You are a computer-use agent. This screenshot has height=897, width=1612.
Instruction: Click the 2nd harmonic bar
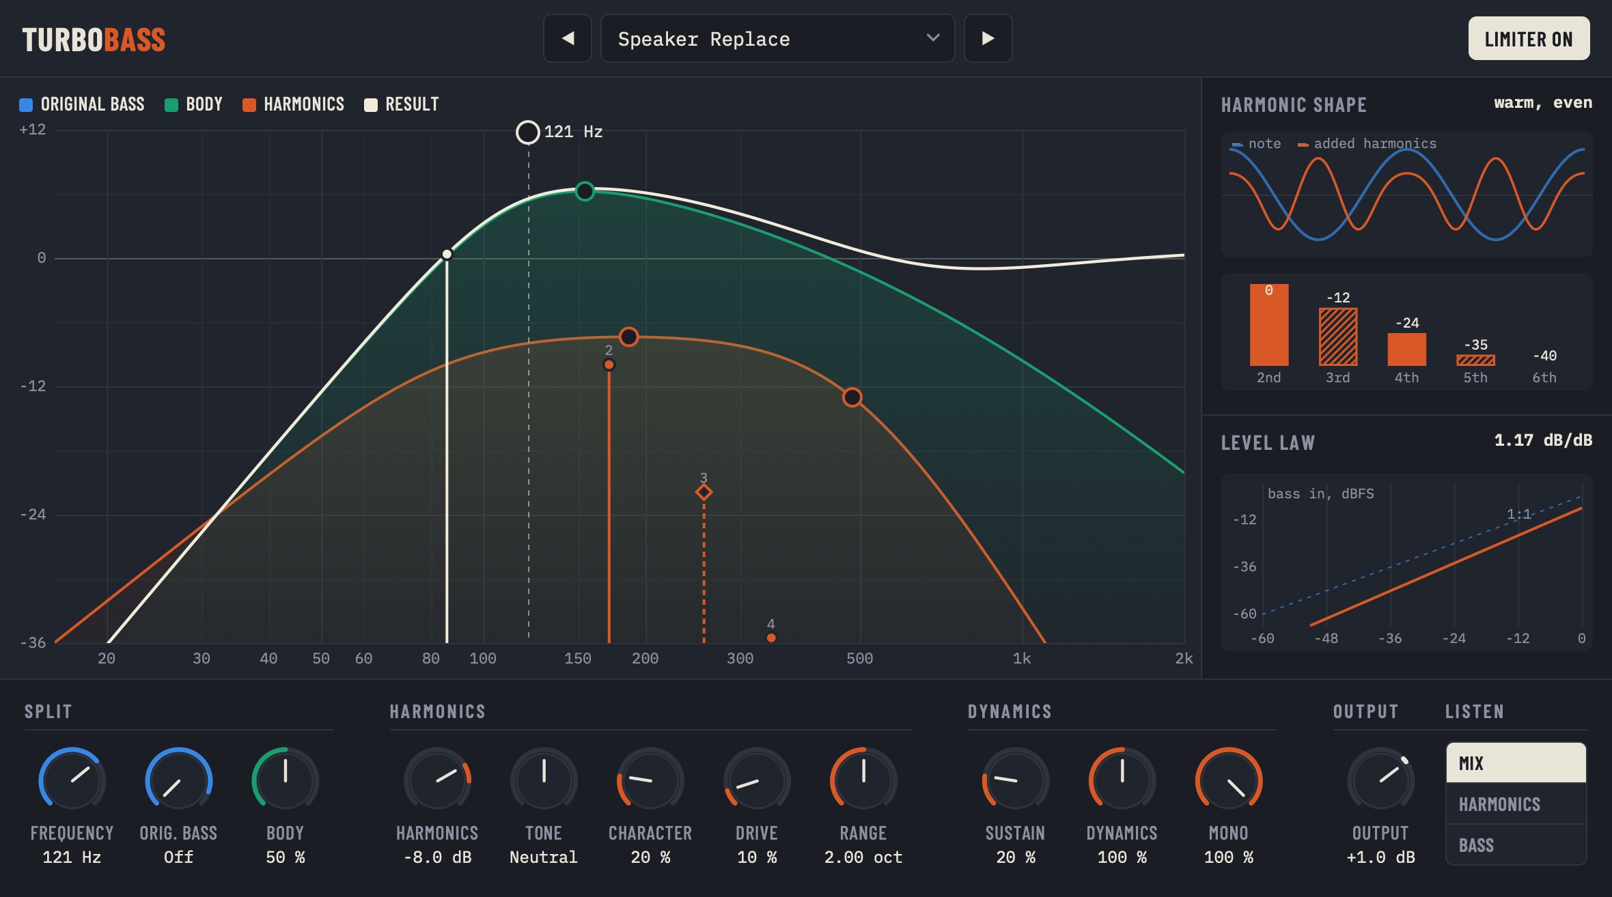click(x=1269, y=325)
